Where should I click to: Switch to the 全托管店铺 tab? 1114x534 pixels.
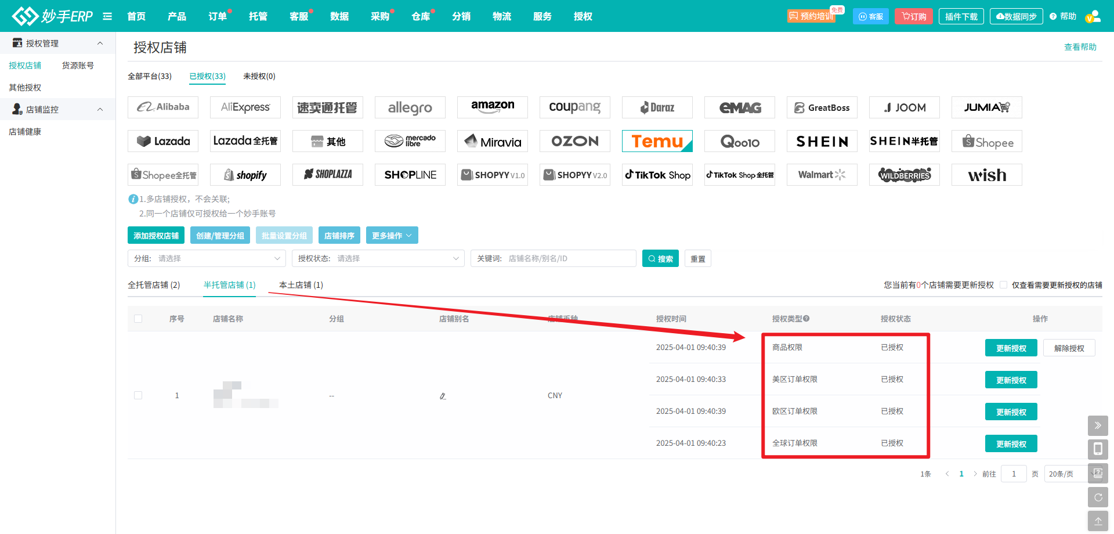click(154, 285)
